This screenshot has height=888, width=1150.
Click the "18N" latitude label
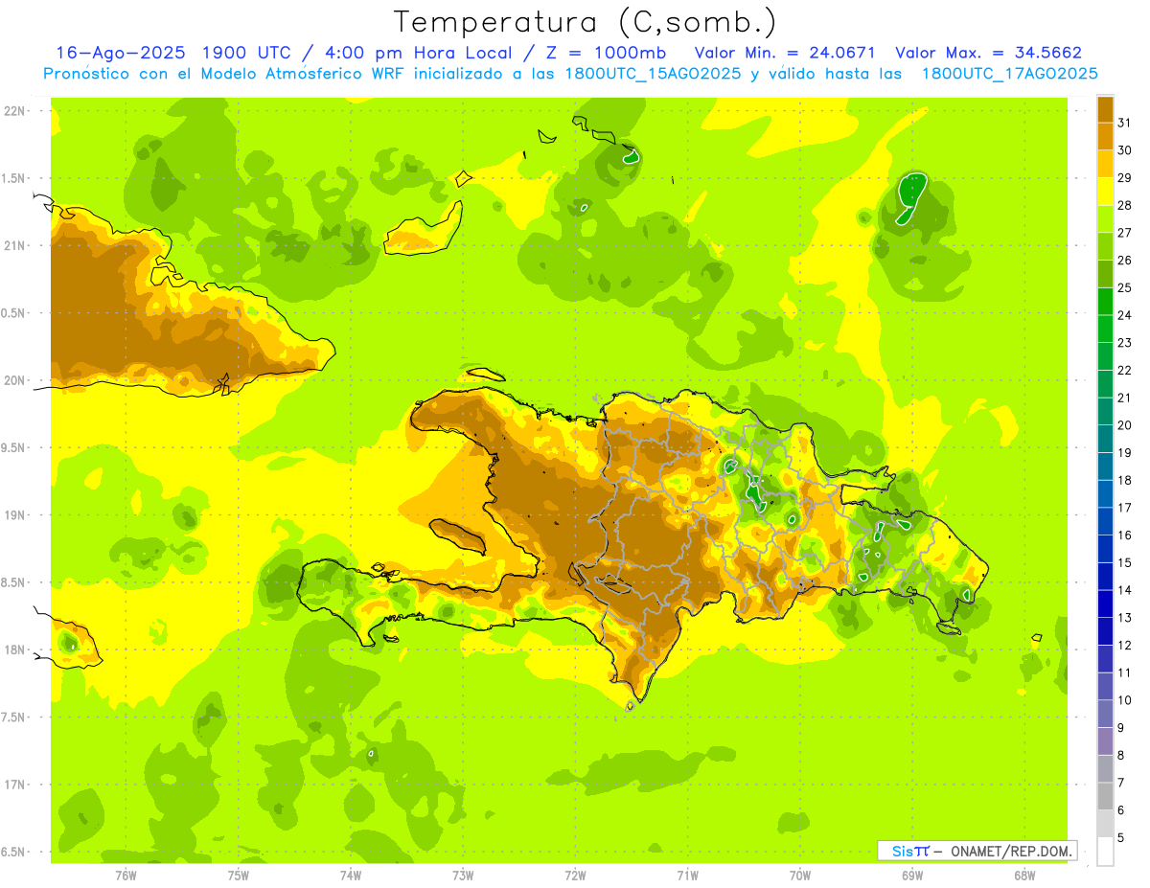[x=16, y=650]
